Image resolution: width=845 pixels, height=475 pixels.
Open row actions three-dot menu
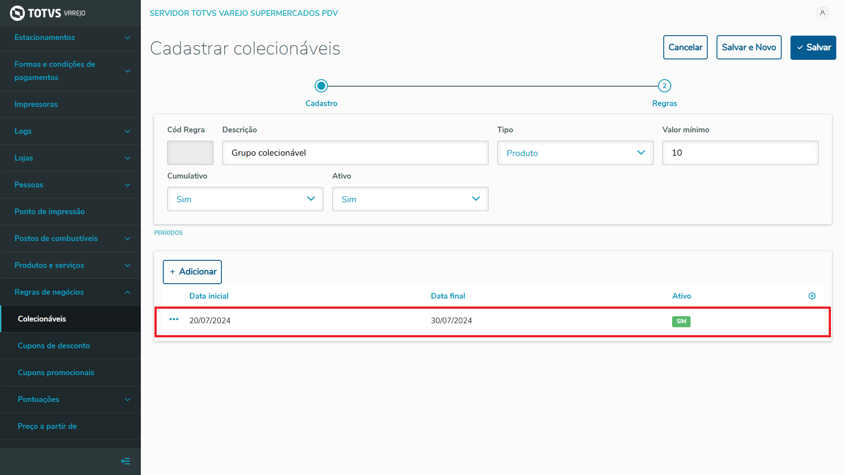[174, 320]
